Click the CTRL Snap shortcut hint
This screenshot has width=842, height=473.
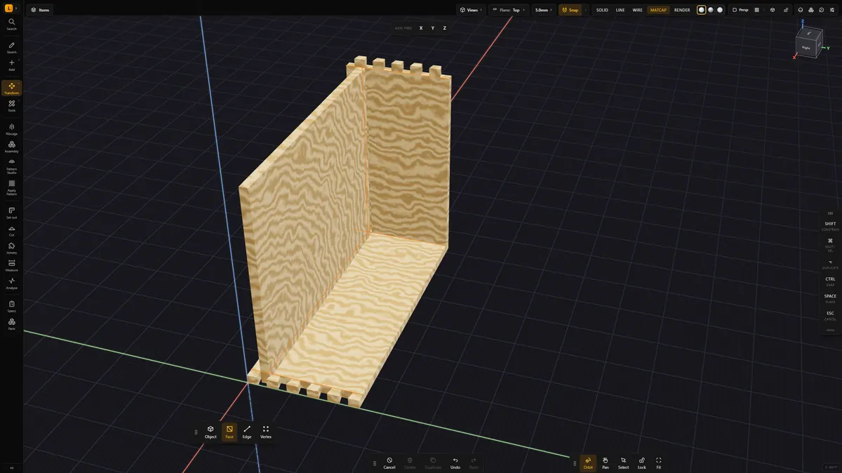(830, 281)
